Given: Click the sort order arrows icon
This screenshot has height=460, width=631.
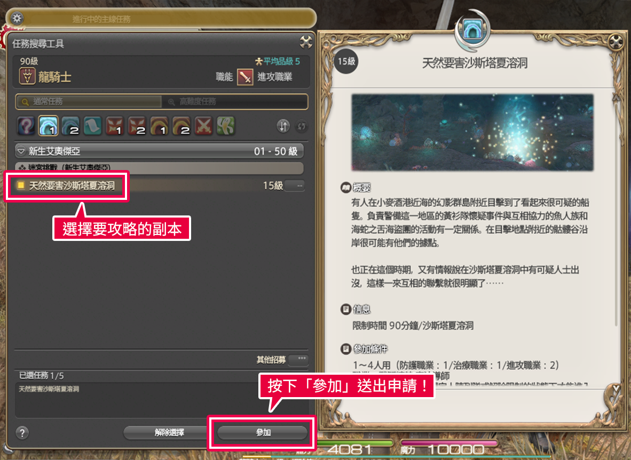Looking at the screenshot, I should point(283,126).
